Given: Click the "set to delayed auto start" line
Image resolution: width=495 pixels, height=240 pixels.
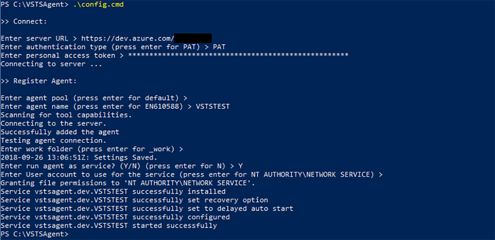Looking at the screenshot, I should [x=147, y=209].
